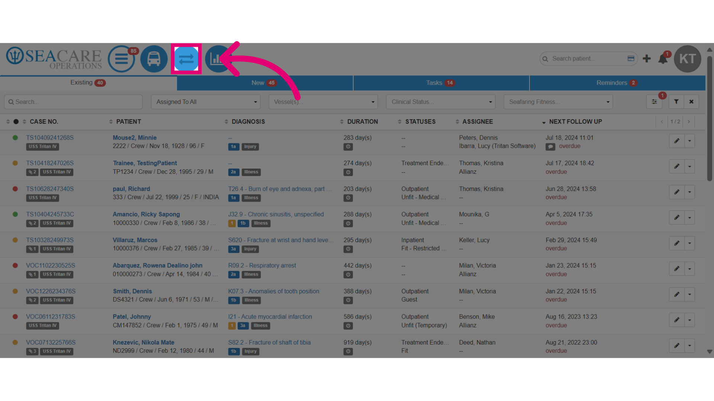Image resolution: width=714 pixels, height=401 pixels.
Task: Open the column settings sliders icon
Action: click(654, 102)
